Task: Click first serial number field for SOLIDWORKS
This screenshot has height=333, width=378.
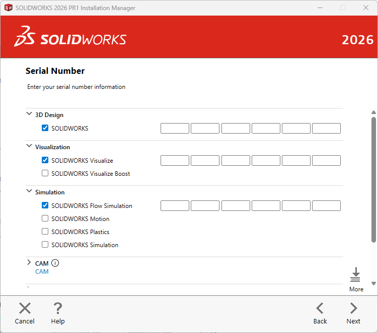Action: [x=175, y=128]
